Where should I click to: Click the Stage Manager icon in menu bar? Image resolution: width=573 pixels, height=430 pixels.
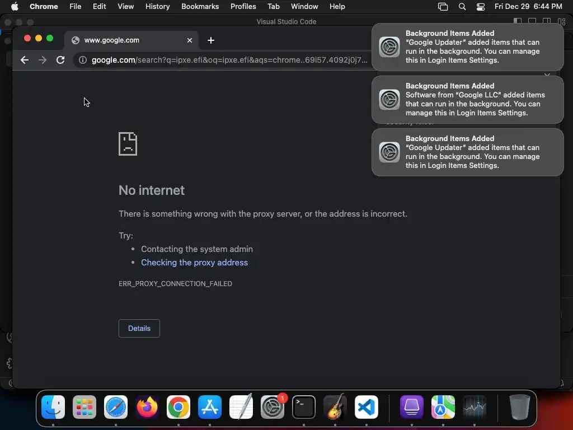(x=443, y=7)
